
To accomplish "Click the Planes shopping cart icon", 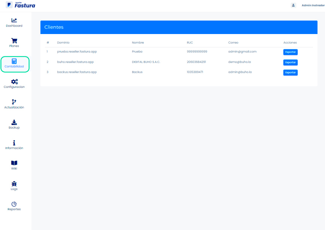I will click(x=14, y=40).
